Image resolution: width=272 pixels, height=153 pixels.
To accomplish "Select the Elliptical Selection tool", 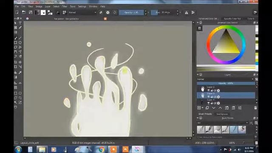I will click(20, 93).
